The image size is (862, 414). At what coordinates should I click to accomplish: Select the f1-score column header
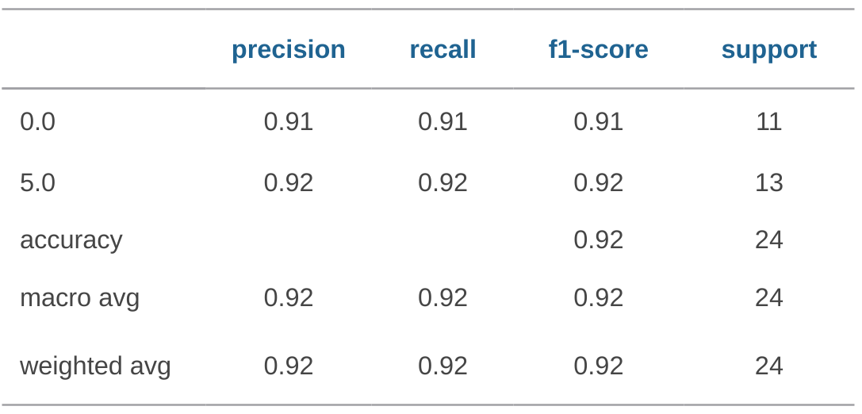pos(598,49)
